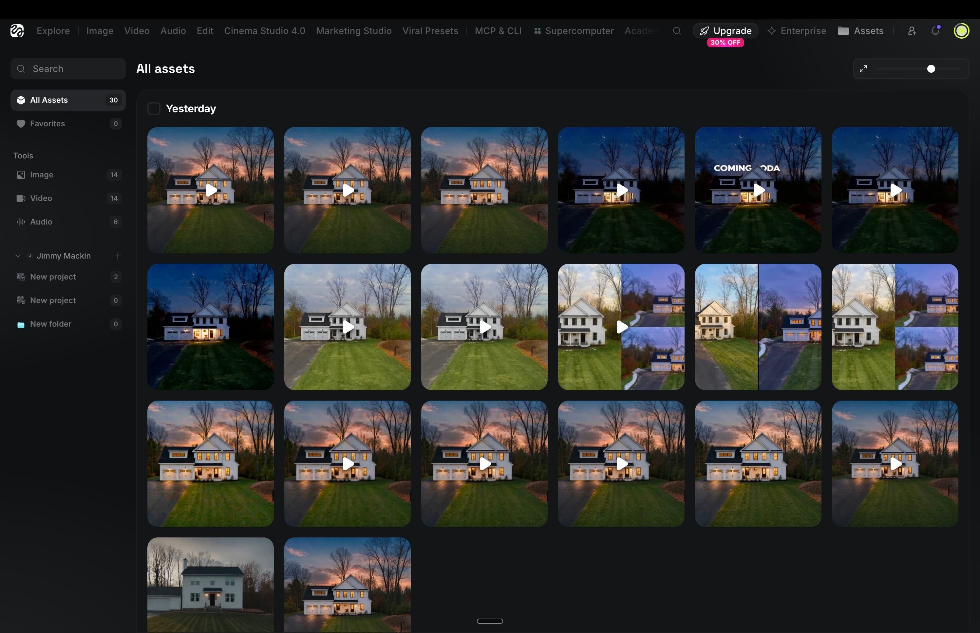Open the top navigation search icon
Viewport: 980px width, 633px height.
(x=676, y=31)
